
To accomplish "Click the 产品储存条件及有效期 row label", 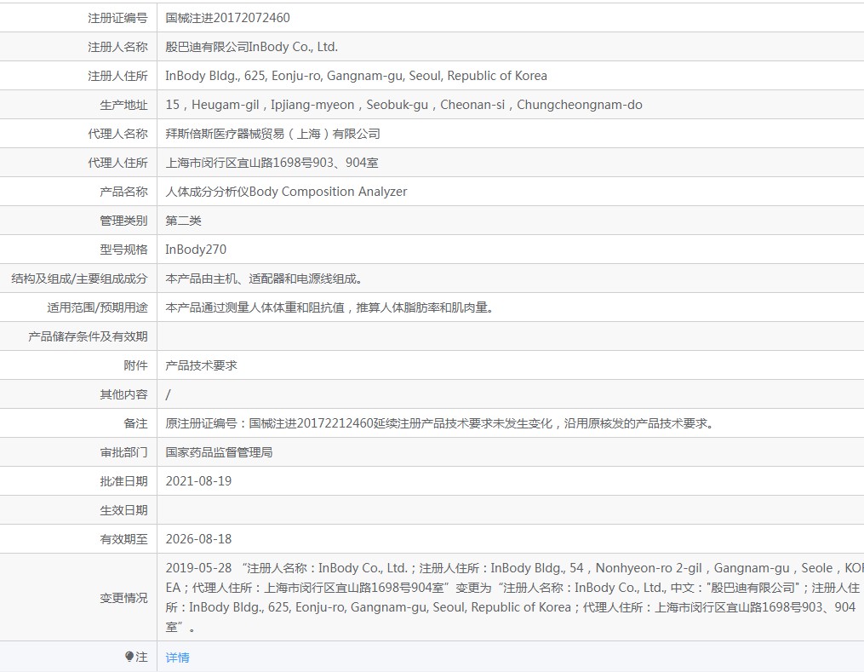I will pyautogui.click(x=89, y=336).
